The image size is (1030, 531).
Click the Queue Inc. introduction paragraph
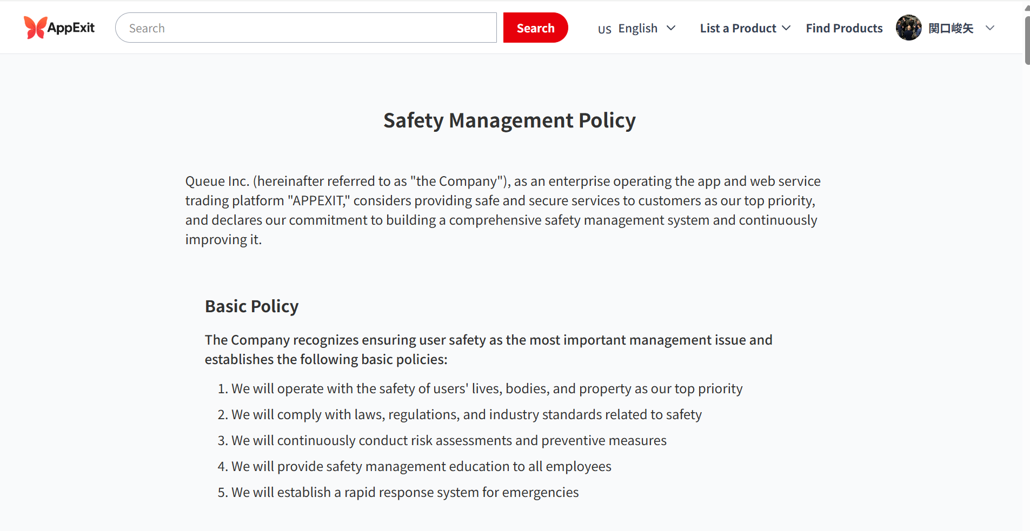point(503,210)
